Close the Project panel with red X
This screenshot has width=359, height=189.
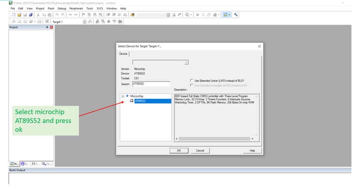pos(51,27)
